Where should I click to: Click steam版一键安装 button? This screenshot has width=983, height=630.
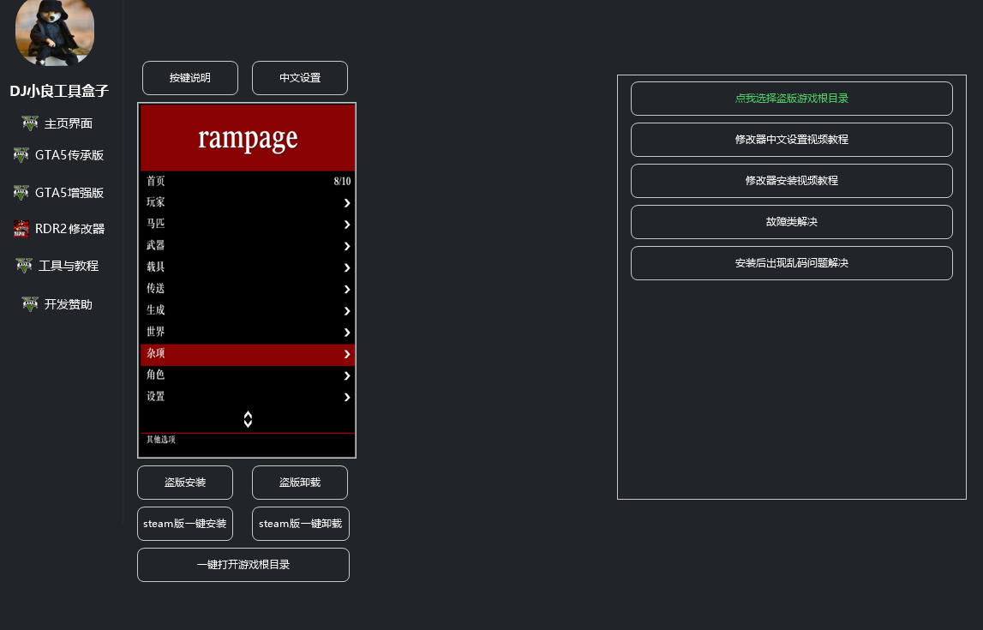point(185,524)
